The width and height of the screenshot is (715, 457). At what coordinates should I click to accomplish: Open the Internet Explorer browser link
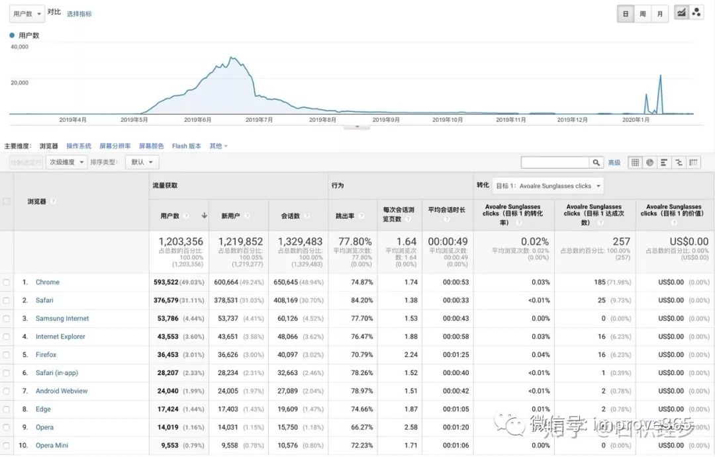click(x=60, y=337)
